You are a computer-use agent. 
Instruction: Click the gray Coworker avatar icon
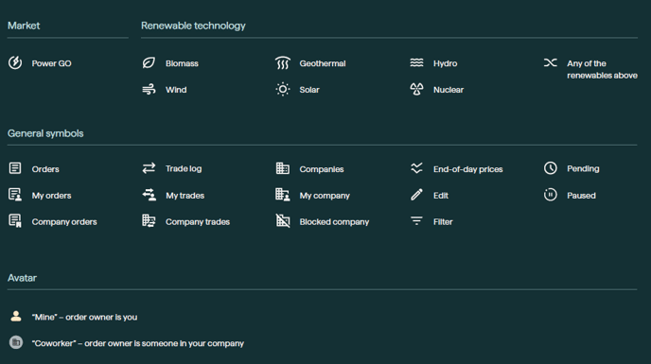click(16, 342)
